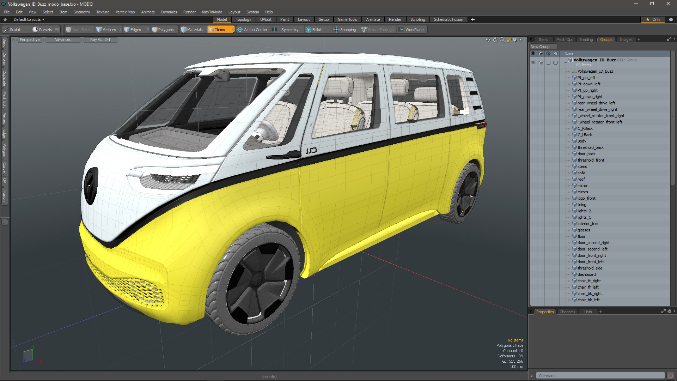Maximize the 3D viewport with the expand icon
Screen dimensions: 677x381
pos(509,40)
